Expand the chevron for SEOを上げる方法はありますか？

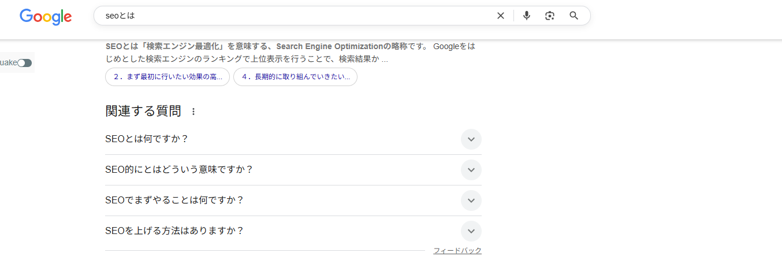(x=471, y=231)
